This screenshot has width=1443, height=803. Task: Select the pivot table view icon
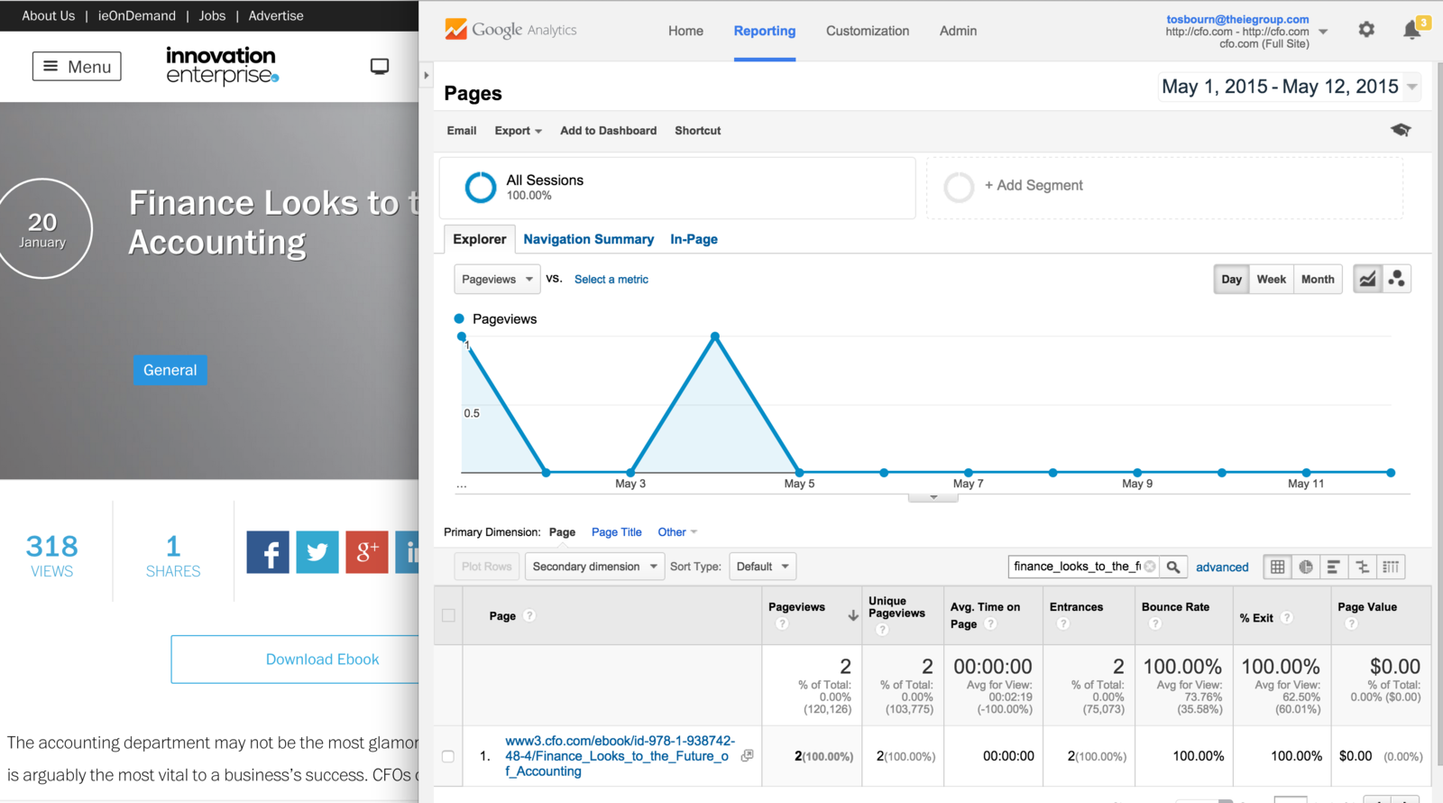point(1391,567)
